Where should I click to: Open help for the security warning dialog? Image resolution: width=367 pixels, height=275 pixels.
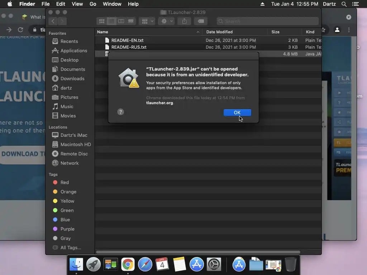coord(120,112)
